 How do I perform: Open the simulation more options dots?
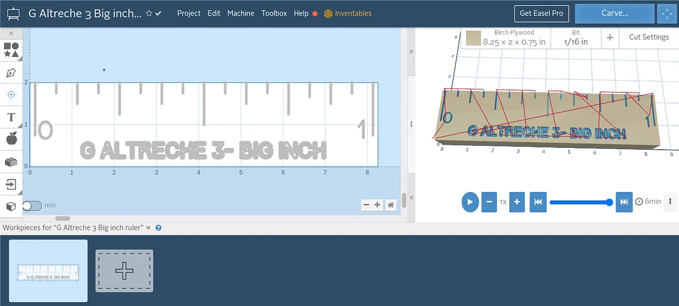671,201
